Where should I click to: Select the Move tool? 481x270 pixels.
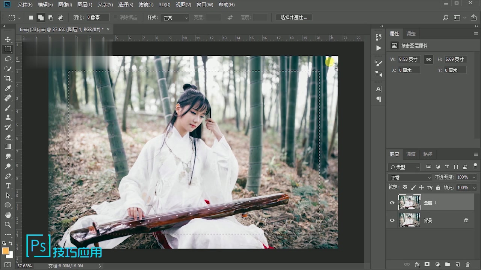(8, 40)
